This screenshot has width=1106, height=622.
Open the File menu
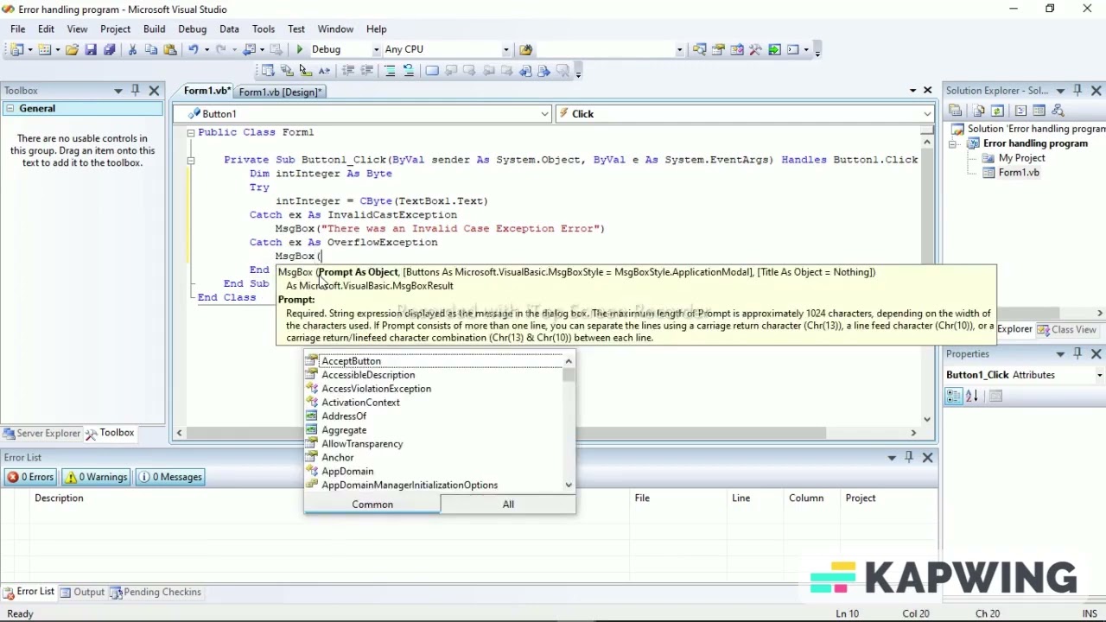(17, 29)
